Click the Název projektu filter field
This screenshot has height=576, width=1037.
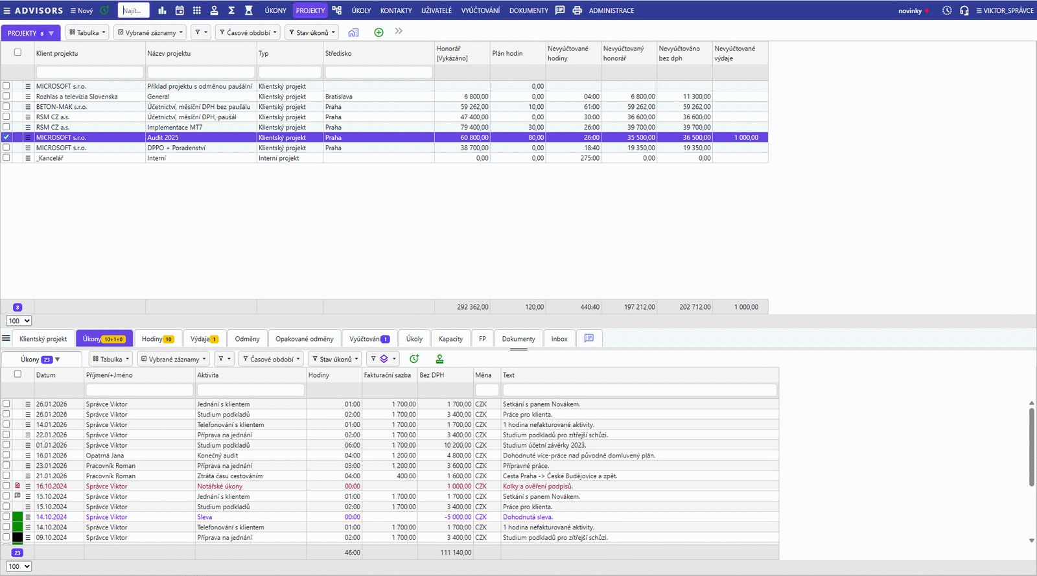[200, 72]
